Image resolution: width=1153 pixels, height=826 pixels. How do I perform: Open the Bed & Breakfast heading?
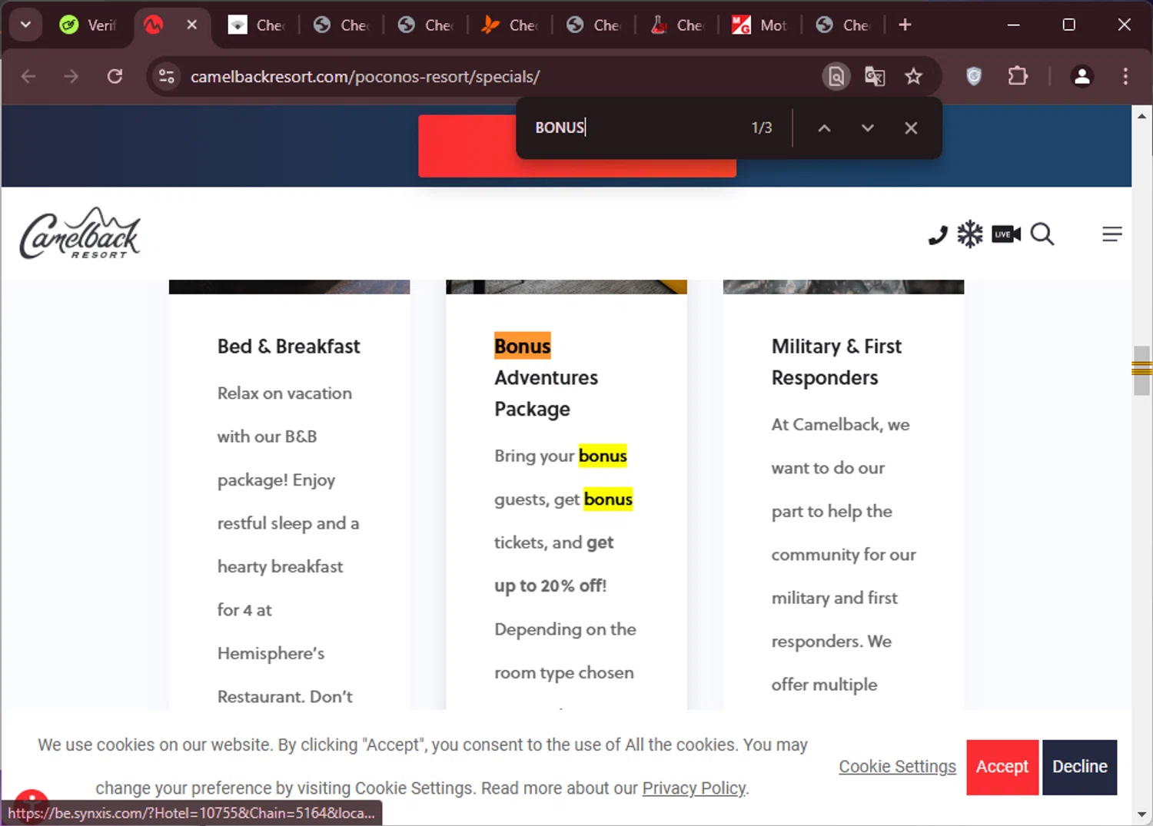[x=288, y=347]
